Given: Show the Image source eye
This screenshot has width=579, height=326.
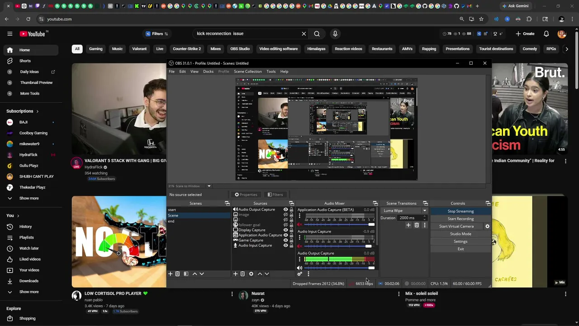Looking at the screenshot, I should pos(285,215).
